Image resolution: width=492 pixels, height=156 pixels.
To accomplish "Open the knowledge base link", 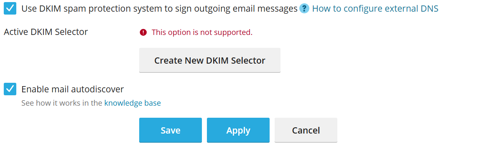I will [x=133, y=103].
